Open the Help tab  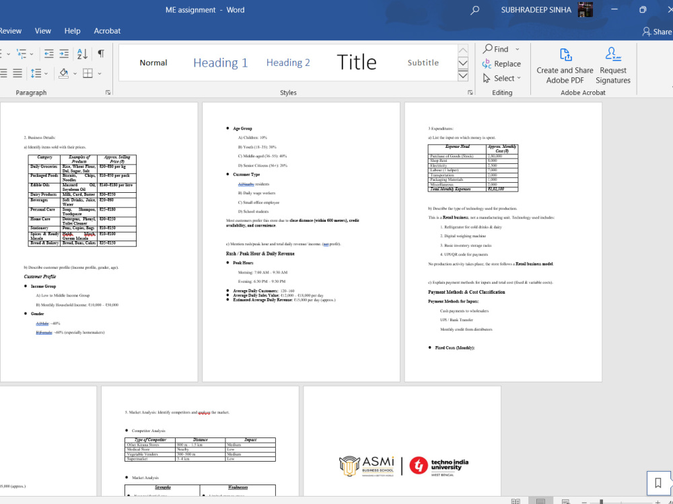coord(72,31)
